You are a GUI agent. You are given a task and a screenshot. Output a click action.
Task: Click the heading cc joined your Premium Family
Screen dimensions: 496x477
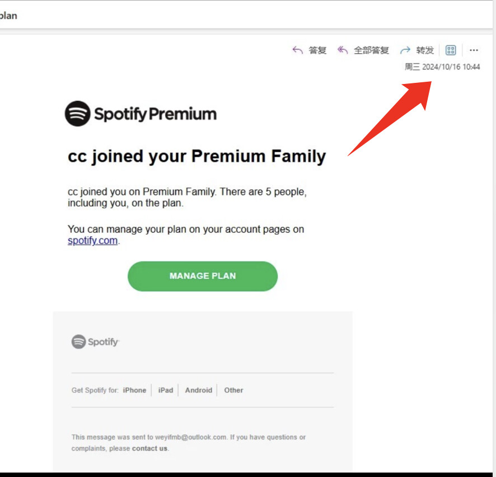click(x=196, y=157)
